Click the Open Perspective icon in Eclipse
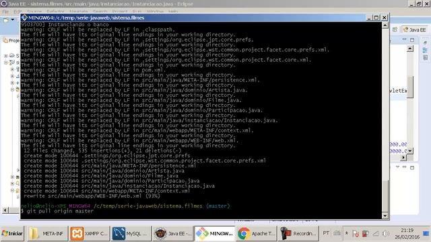The image size is (431, 242). coord(395,30)
